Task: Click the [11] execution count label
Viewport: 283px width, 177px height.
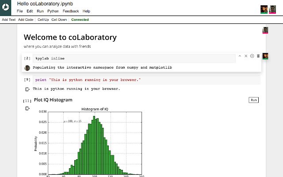Action: (27, 101)
